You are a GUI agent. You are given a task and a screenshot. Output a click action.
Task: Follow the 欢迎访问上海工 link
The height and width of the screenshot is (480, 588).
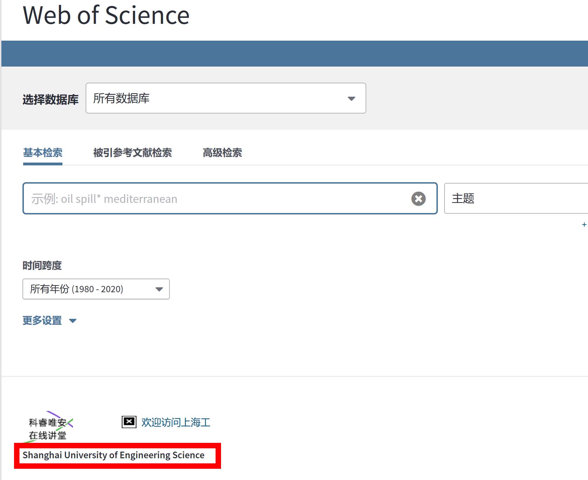coord(176,422)
